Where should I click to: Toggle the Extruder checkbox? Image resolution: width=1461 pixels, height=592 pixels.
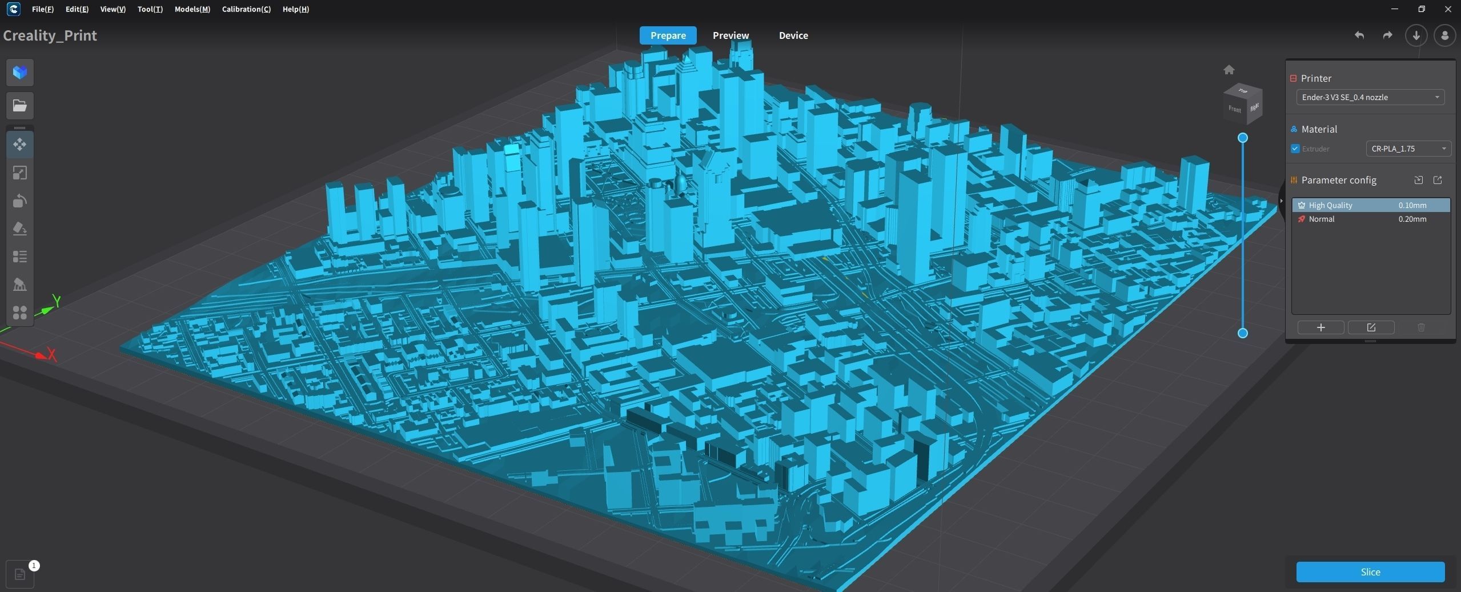1295,149
